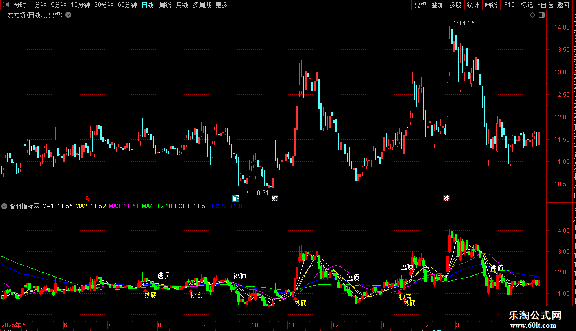Click the month 12 marker on time axis
Image resolution: width=576 pixels, height=331 pixels.
pos(335,325)
